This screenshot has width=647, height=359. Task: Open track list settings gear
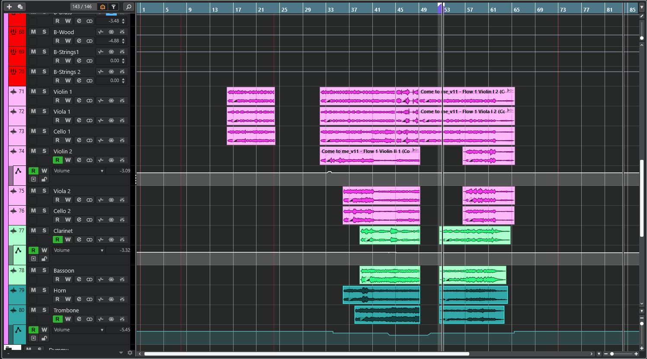pos(130,353)
